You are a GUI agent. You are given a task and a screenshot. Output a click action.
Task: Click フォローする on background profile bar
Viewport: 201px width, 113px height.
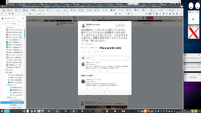coord(146,24)
